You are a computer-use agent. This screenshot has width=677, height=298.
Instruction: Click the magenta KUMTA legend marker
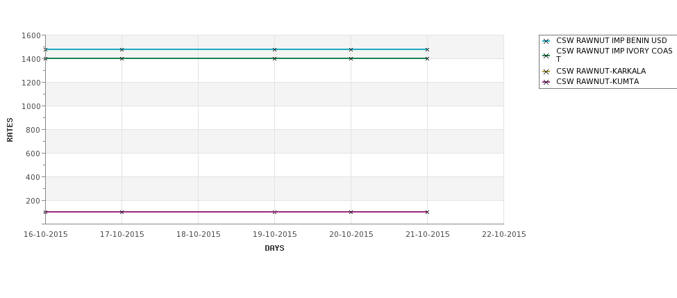tap(546, 82)
